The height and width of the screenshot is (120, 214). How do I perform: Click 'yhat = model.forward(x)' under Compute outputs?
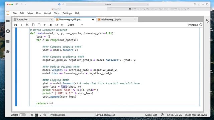coord(60,50)
